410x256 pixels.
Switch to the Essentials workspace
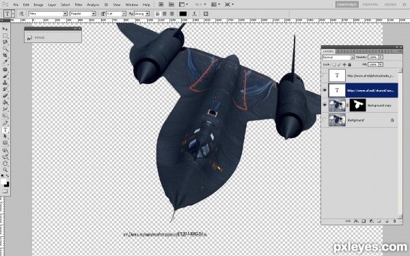click(x=347, y=5)
